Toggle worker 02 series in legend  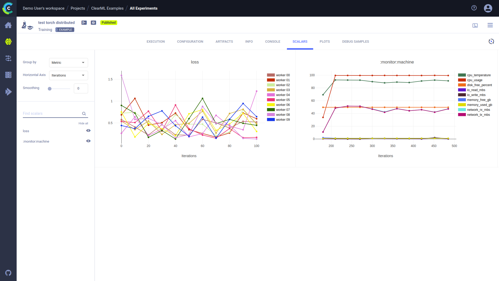coord(278,85)
